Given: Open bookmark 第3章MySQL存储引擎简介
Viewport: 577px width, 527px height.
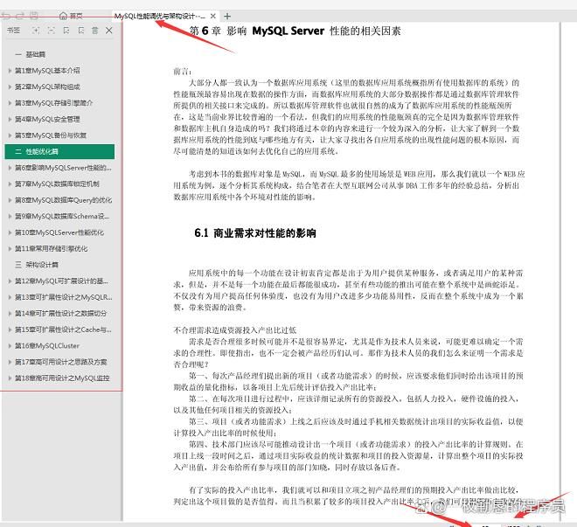Looking at the screenshot, I should pyautogui.click(x=53, y=103).
